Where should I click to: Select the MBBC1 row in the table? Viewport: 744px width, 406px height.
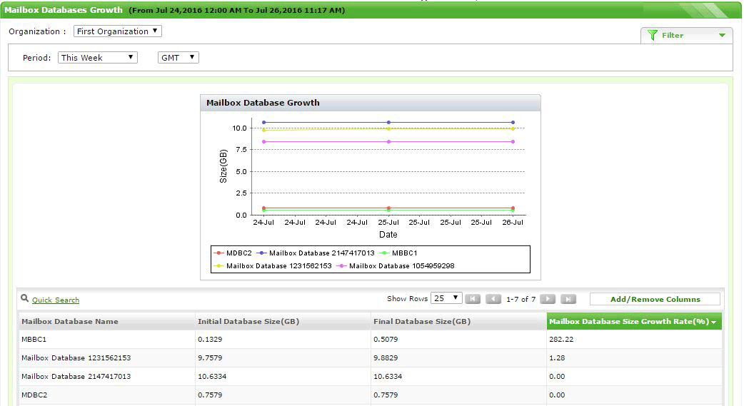point(34,340)
